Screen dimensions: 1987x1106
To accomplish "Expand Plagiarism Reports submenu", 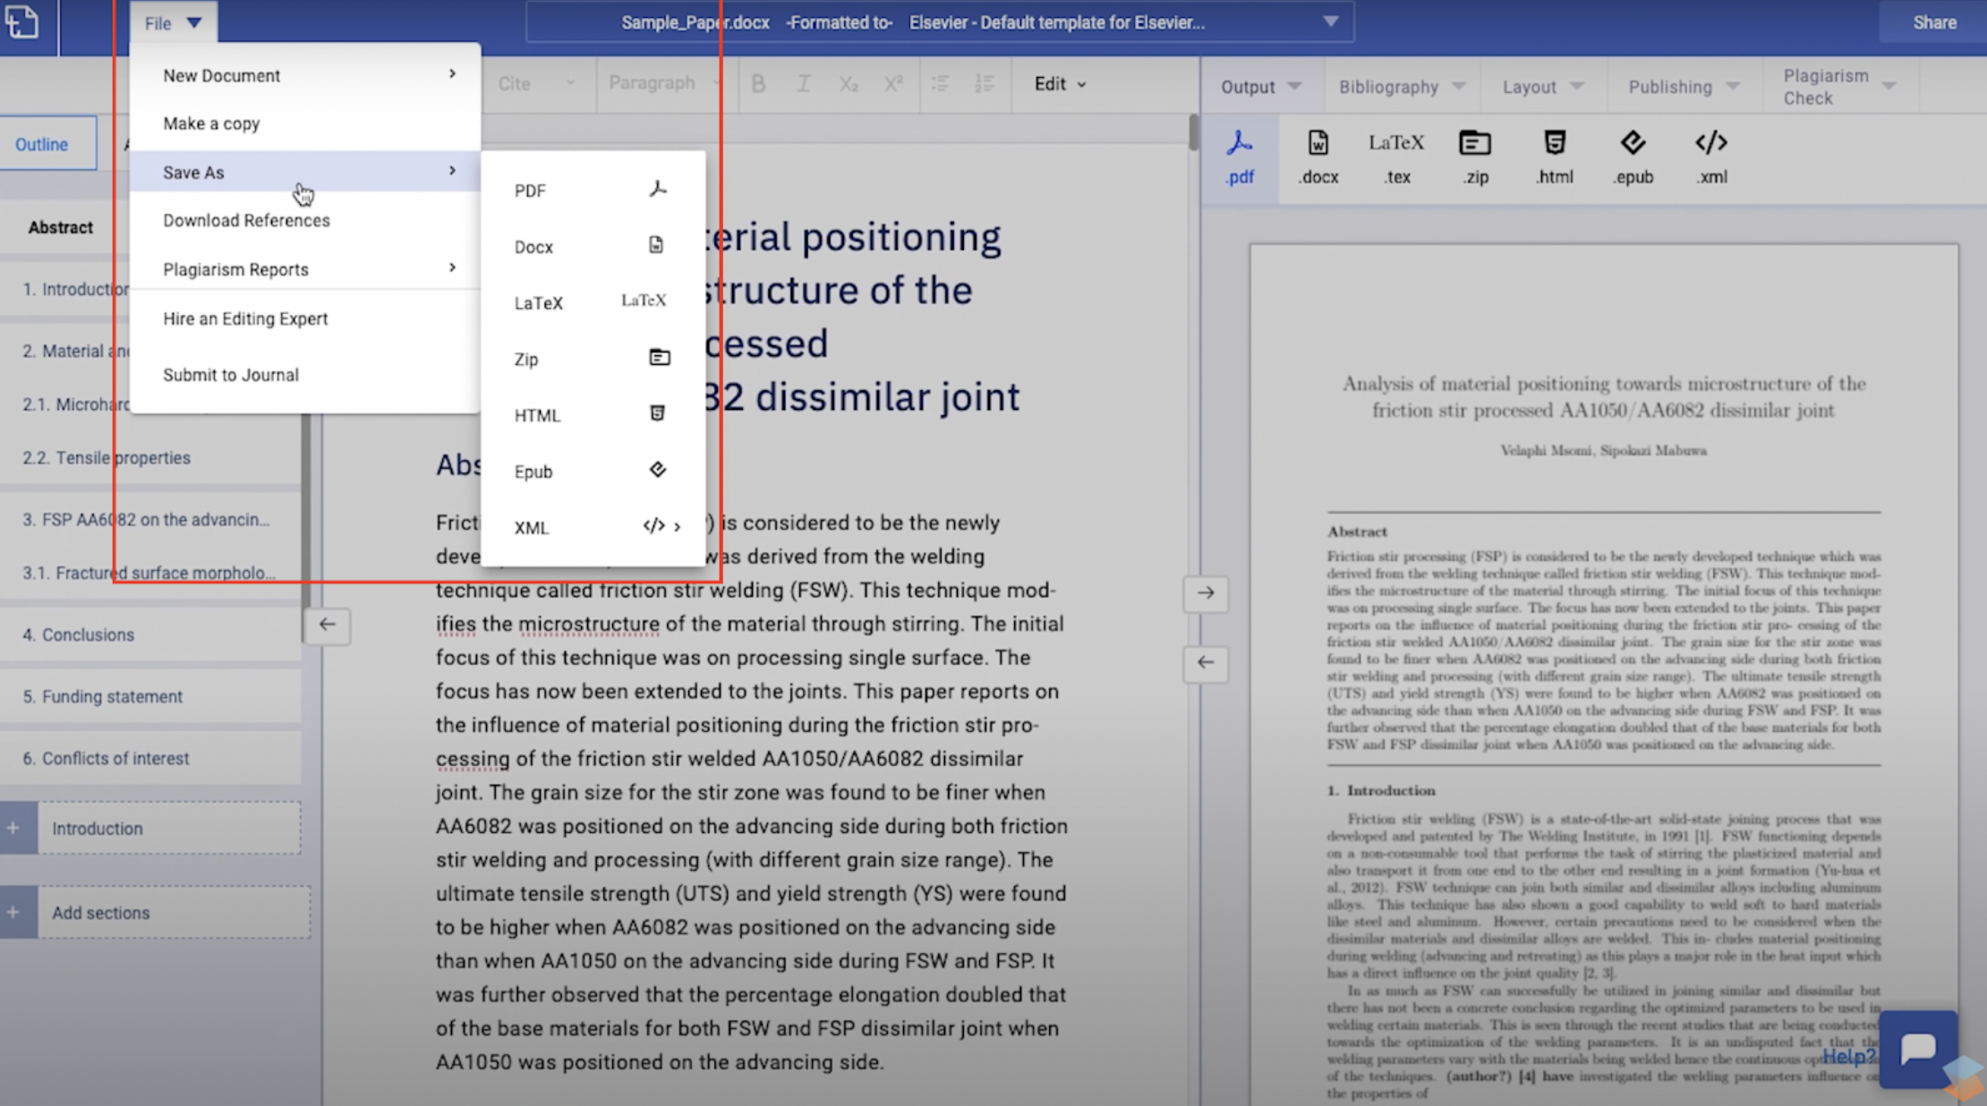I will tap(304, 268).
